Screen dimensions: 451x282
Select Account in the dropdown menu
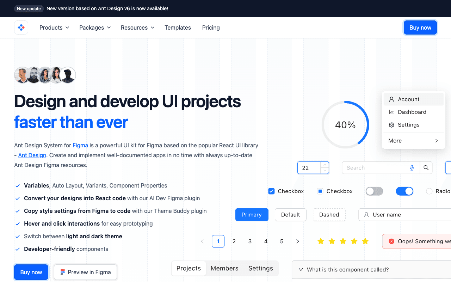(414, 99)
